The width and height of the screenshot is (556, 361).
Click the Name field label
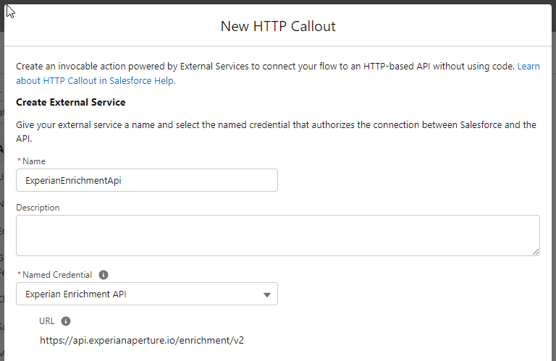[x=34, y=161]
